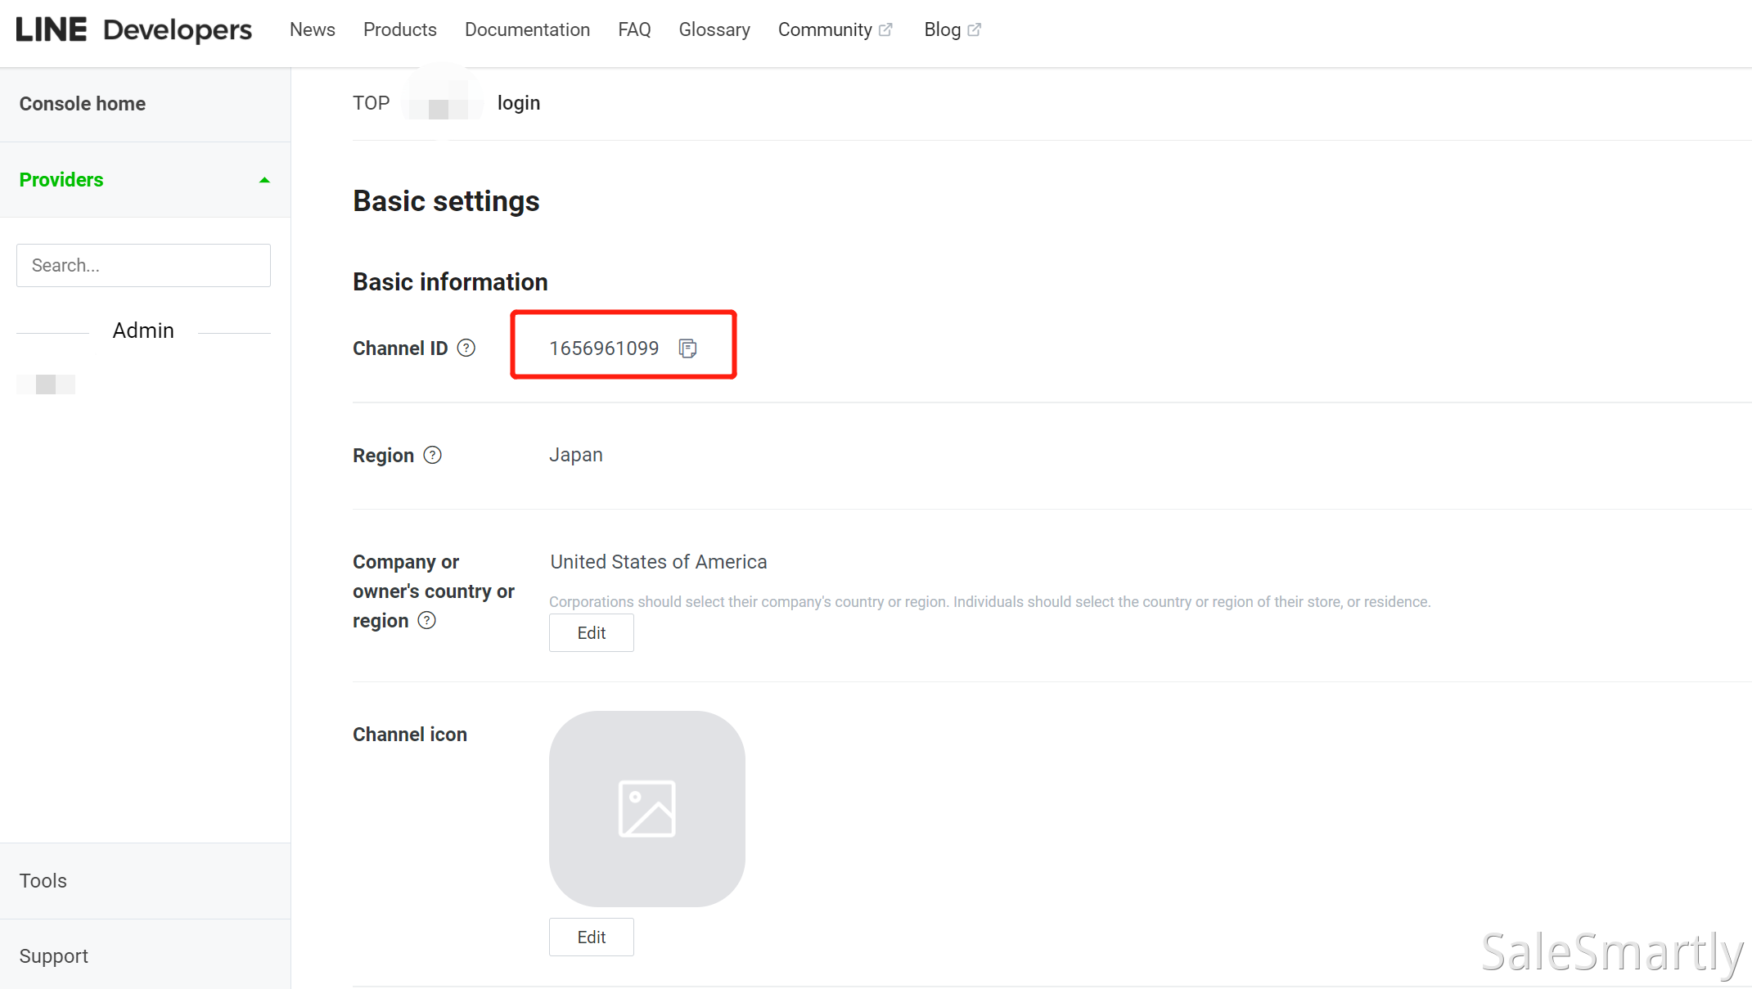This screenshot has height=989, width=1752.
Task: Open help icon for owner's country or region
Action: point(426,620)
